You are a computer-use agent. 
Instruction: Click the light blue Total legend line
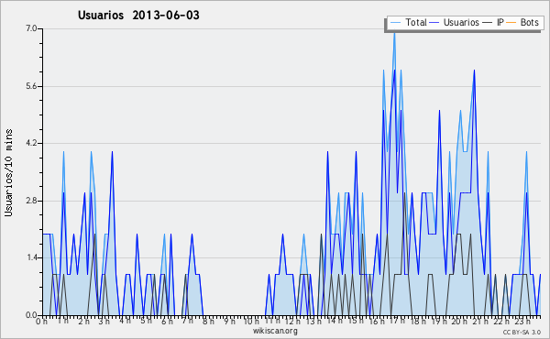click(395, 23)
